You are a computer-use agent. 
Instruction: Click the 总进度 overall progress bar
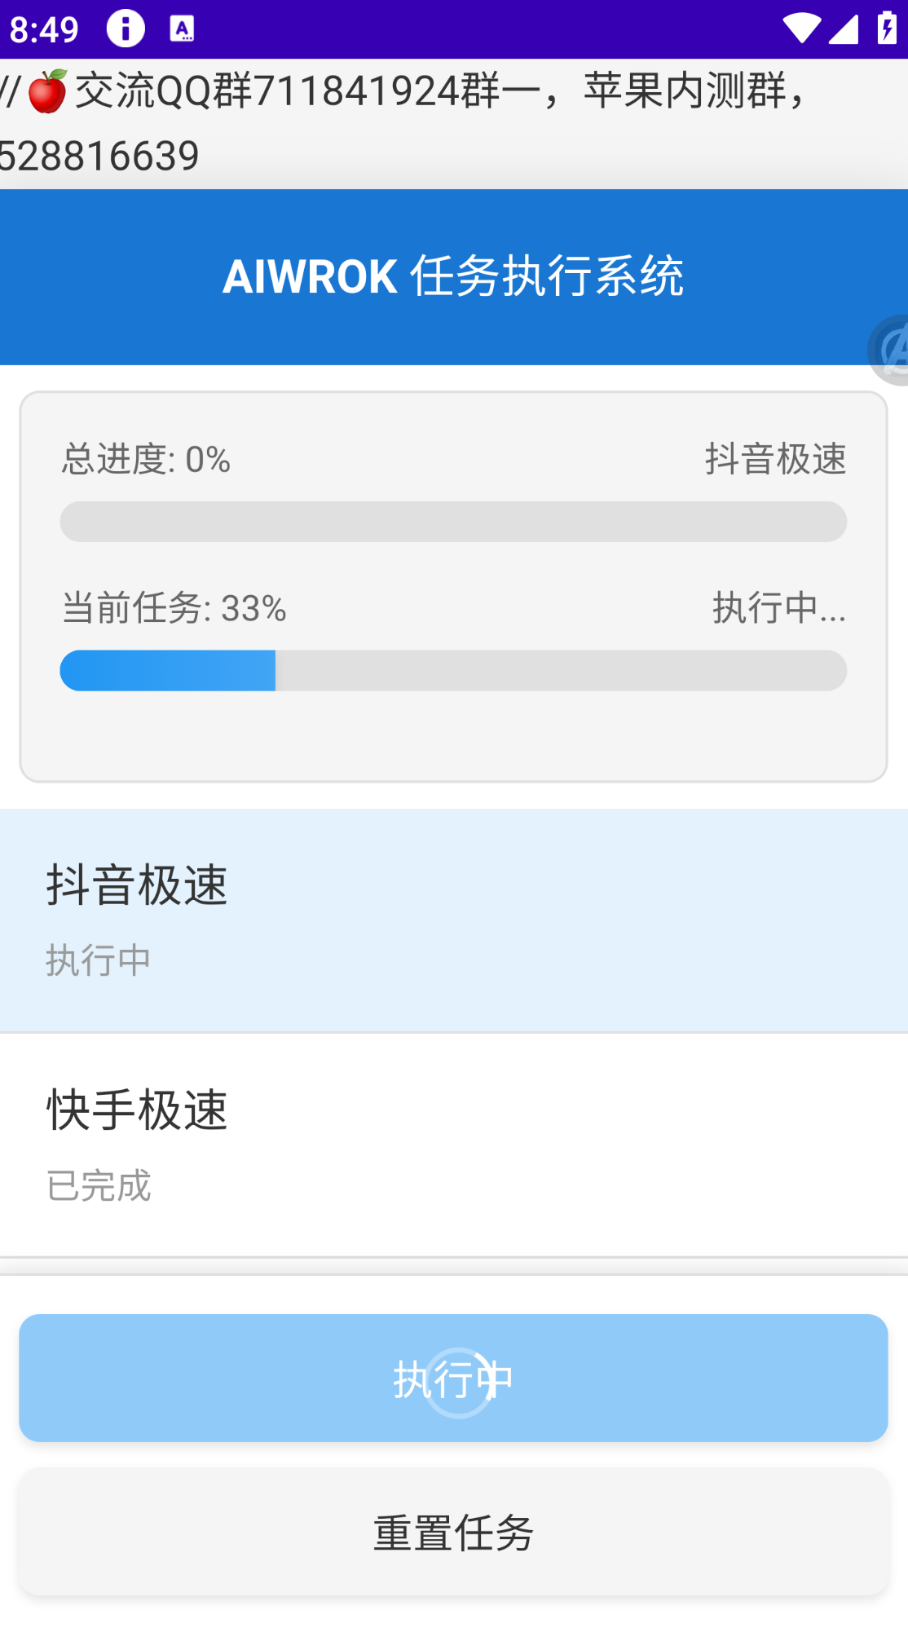(453, 522)
